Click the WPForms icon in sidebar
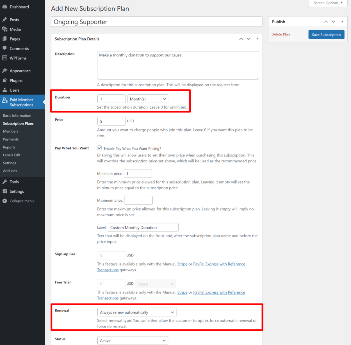The height and width of the screenshot is (345, 351). (x=5, y=58)
